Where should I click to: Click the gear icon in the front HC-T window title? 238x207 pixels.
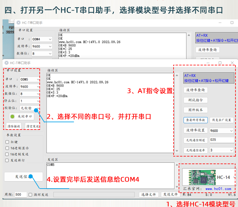coord(7,63)
